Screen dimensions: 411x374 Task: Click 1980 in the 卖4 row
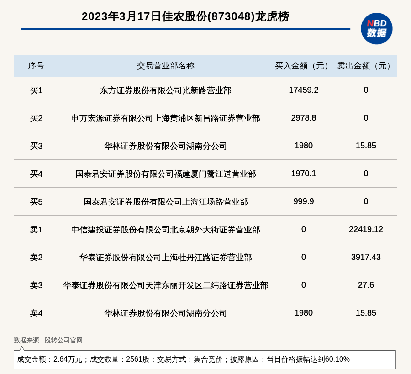click(304, 312)
